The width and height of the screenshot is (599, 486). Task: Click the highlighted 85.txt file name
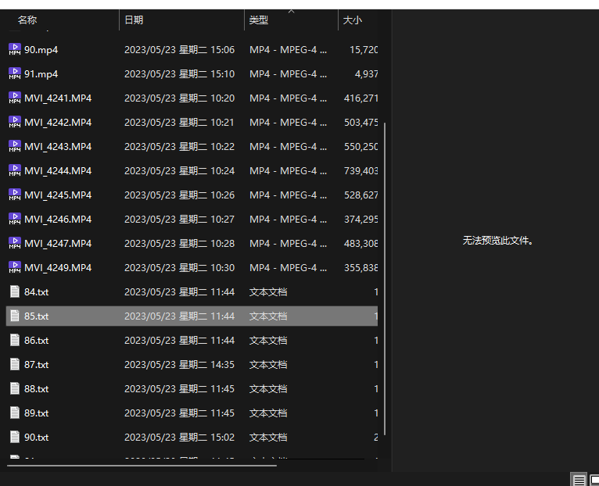click(37, 316)
